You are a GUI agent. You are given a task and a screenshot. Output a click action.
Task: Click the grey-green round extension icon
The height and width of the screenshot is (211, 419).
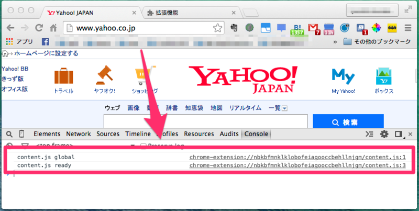(250, 28)
